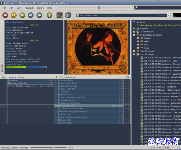The width and height of the screenshot is (181, 150).
Task: Select the playing track 'Of Orcs and Elves'
Action: [x=91, y=106]
